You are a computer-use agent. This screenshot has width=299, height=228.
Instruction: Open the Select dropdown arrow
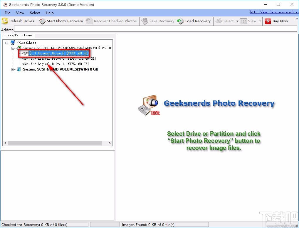237,21
